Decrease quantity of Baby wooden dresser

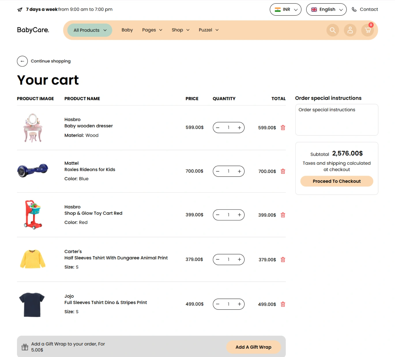click(x=218, y=128)
